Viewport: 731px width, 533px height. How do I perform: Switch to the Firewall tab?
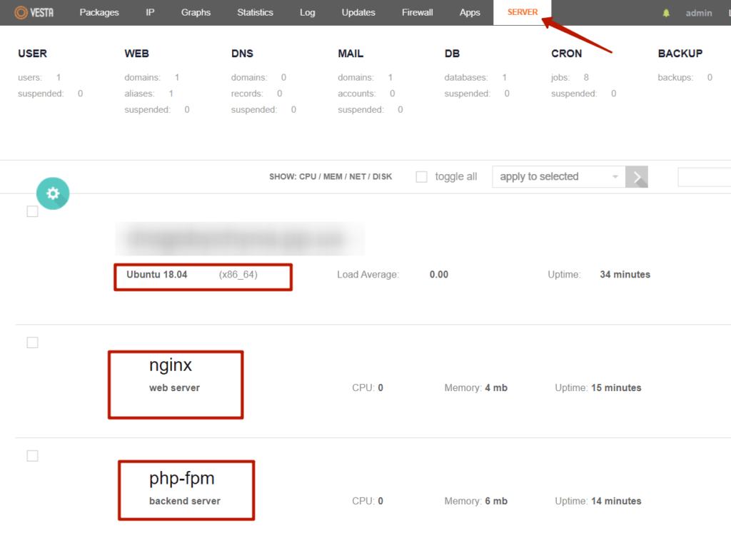tap(416, 13)
